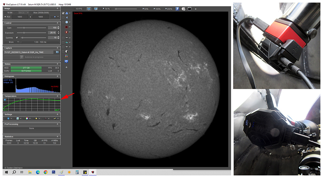Click the console window icon in top toolbar
323x178 pixels.
tap(189, 9)
